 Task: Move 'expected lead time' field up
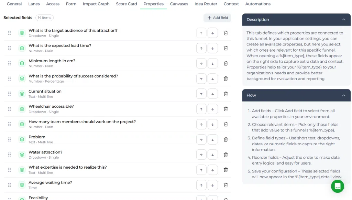(201, 48)
